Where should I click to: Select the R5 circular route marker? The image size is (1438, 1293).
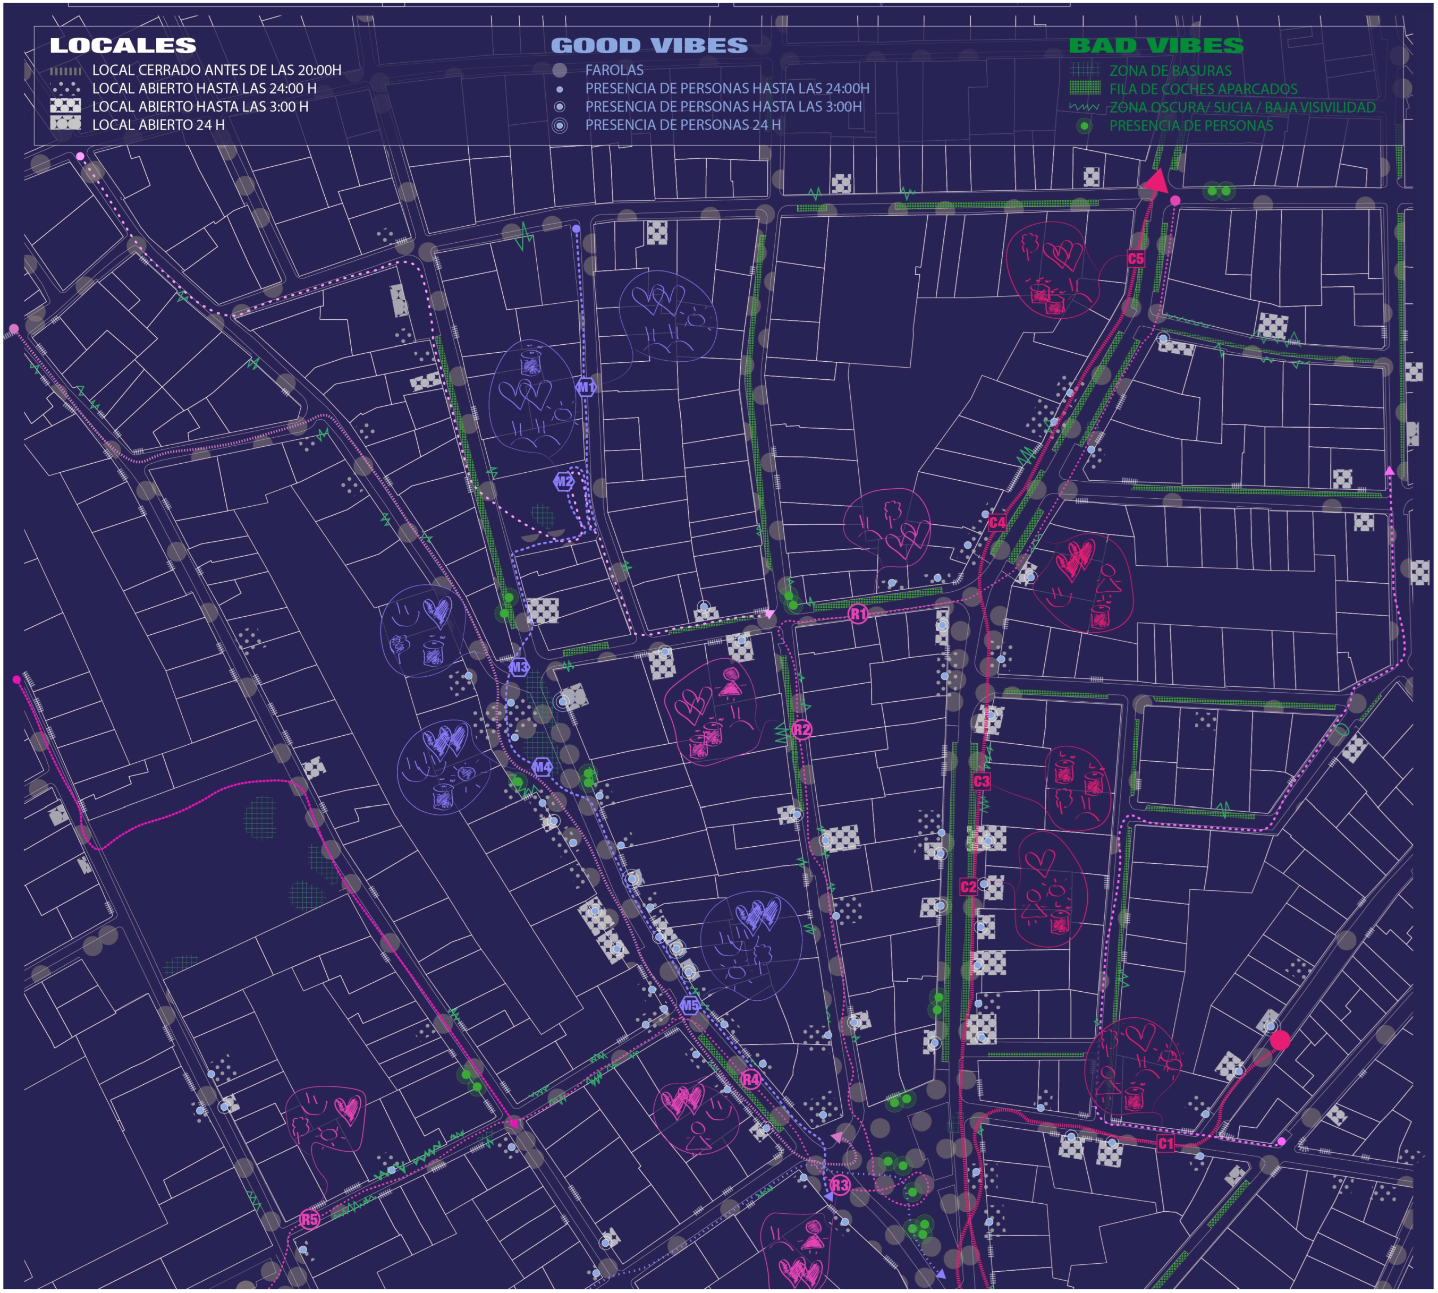tap(309, 1220)
